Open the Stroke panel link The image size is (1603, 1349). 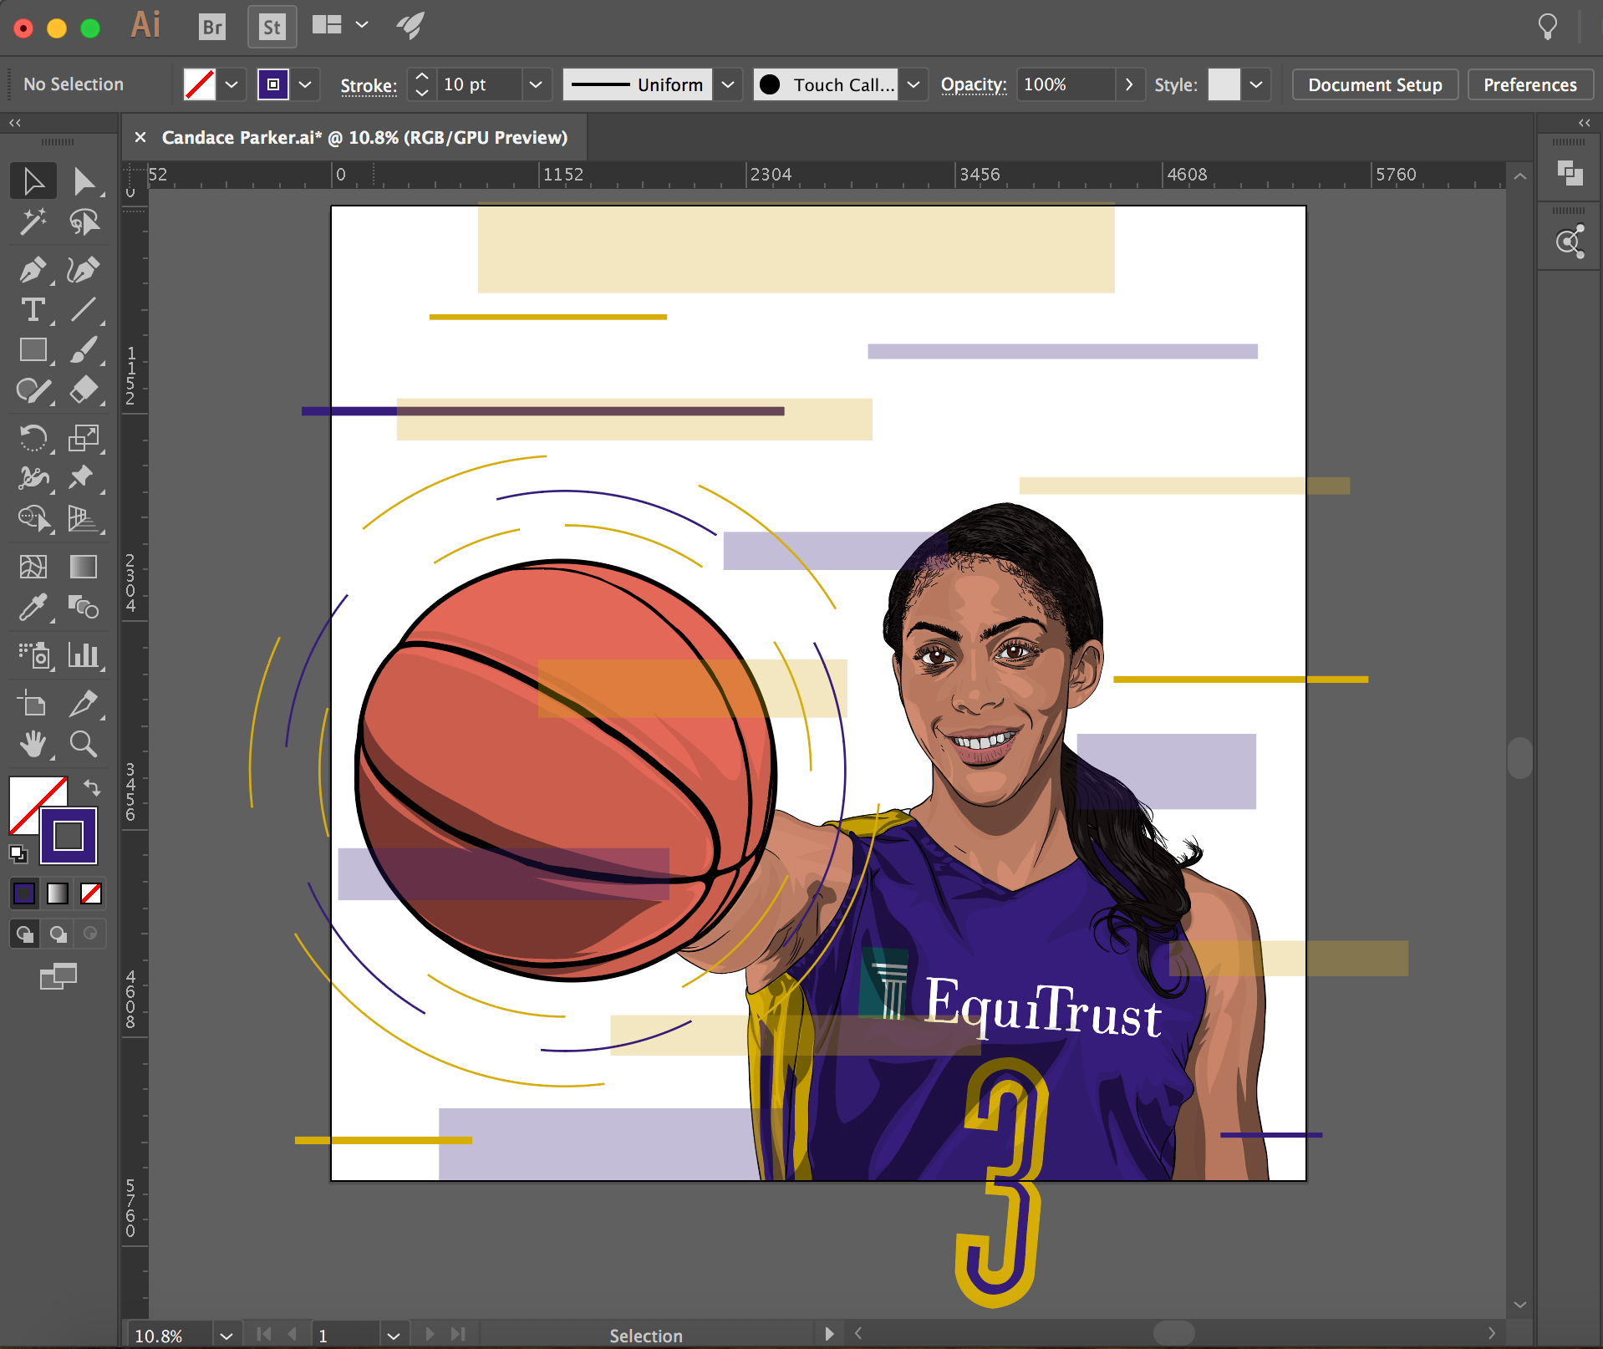369,85
